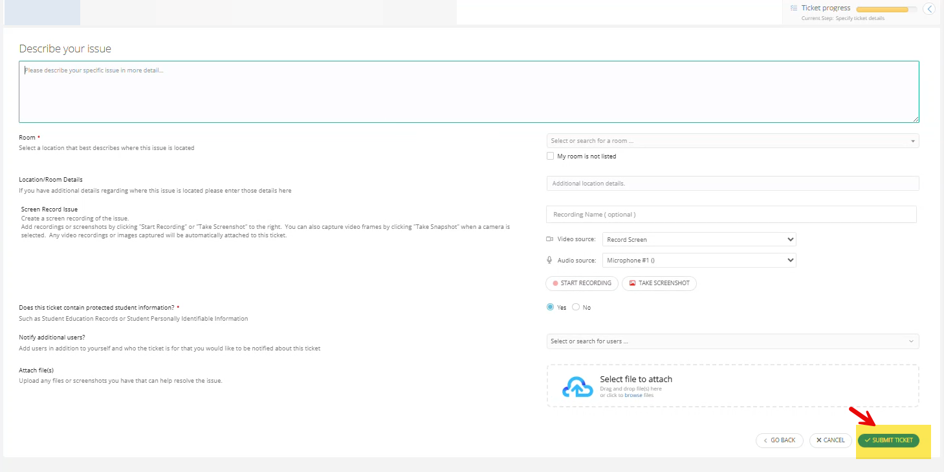The width and height of the screenshot is (944, 472).
Task: Open the Notify additional users dropdown
Action: (732, 341)
